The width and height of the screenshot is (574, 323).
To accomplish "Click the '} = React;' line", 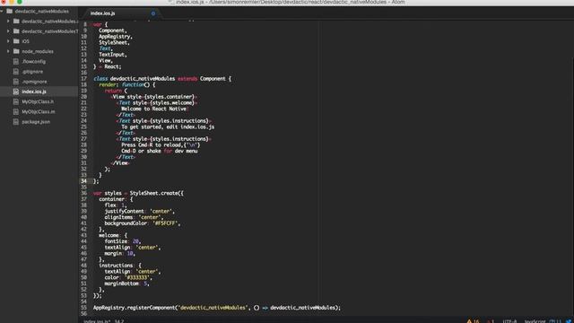I will (x=108, y=66).
